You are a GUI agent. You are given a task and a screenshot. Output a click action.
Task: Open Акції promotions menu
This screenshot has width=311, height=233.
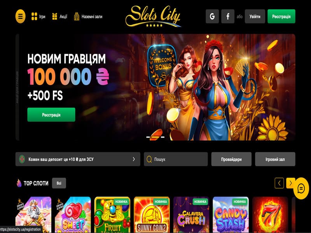[x=59, y=16]
